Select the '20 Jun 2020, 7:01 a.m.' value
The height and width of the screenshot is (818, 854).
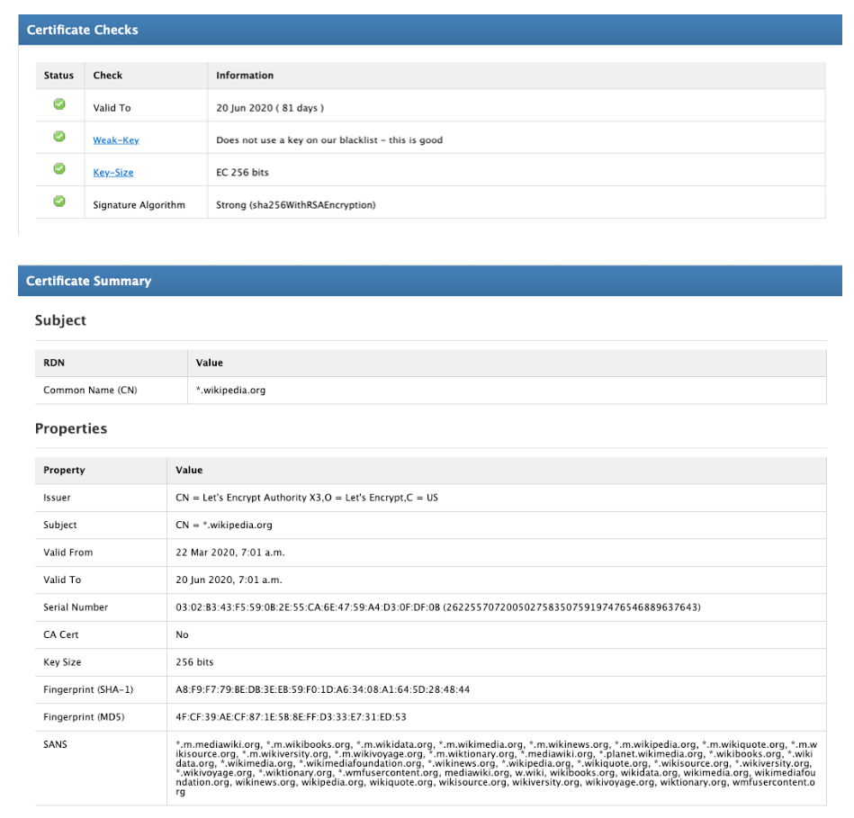click(x=229, y=580)
